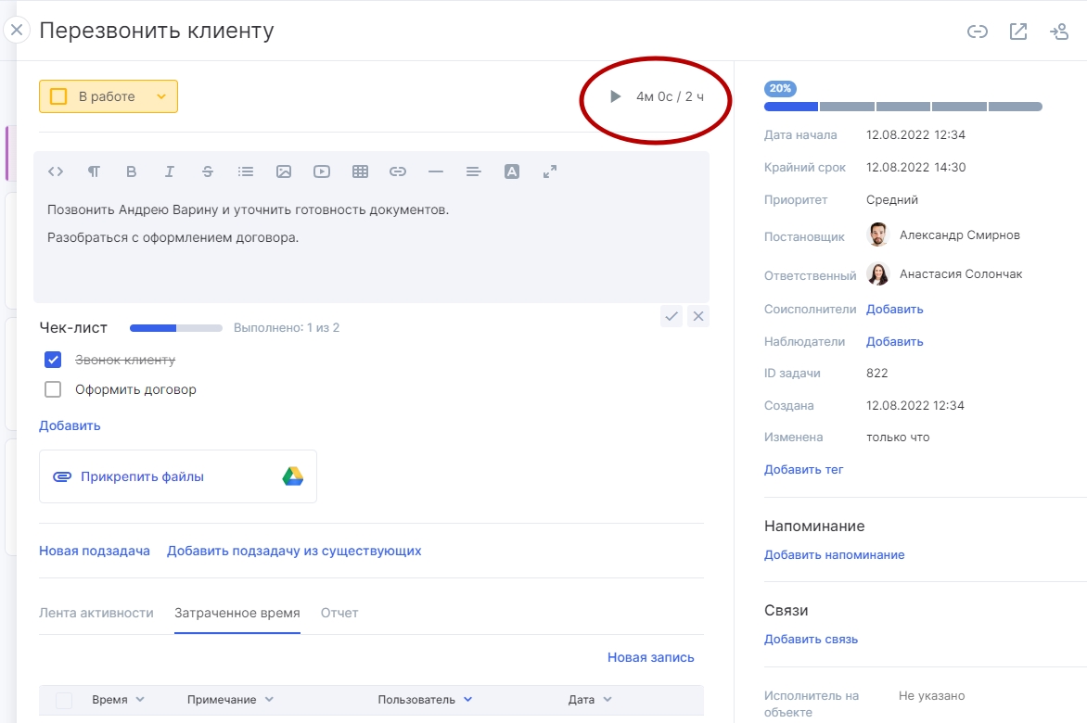Expand the "Пользователь" column filter

[467, 700]
